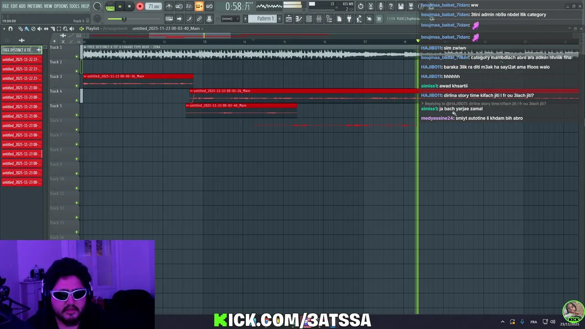Click the microphone one-click recording icon
The height and width of the screenshot is (329, 585).
[x=381, y=6]
